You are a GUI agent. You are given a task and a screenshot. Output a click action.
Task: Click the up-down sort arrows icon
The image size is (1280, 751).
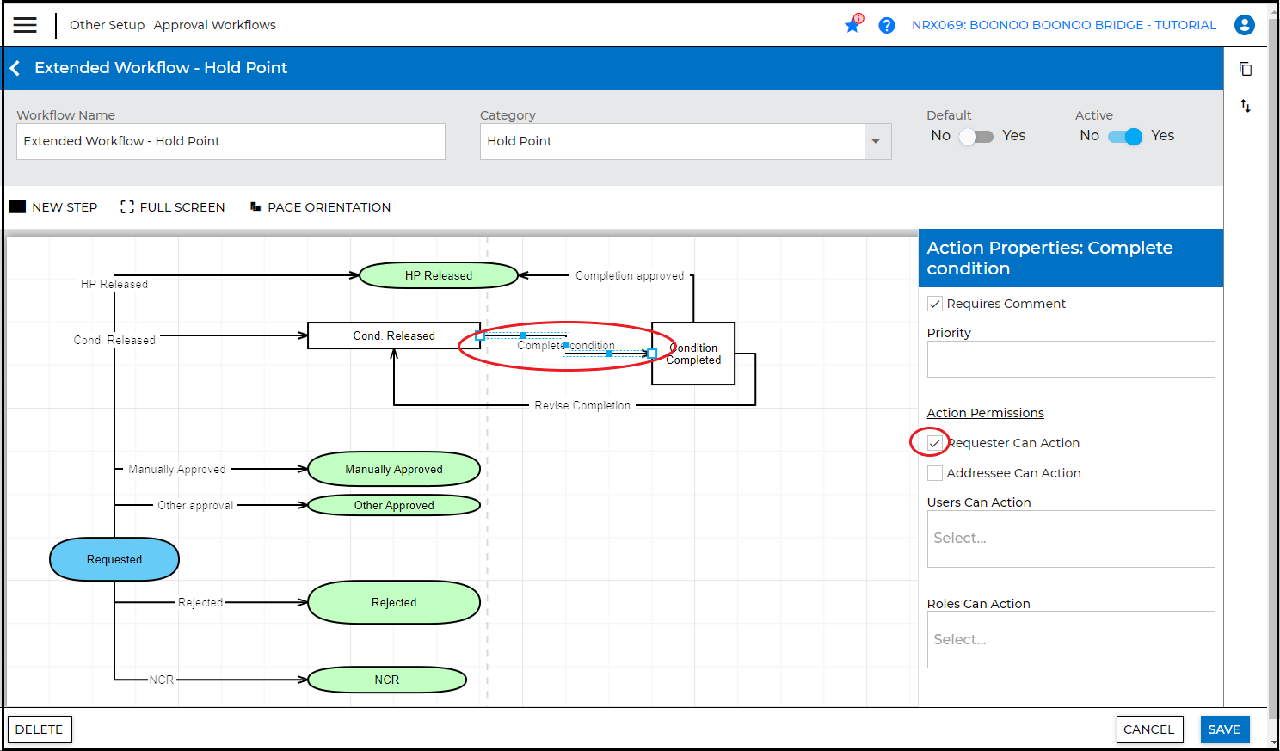point(1245,106)
